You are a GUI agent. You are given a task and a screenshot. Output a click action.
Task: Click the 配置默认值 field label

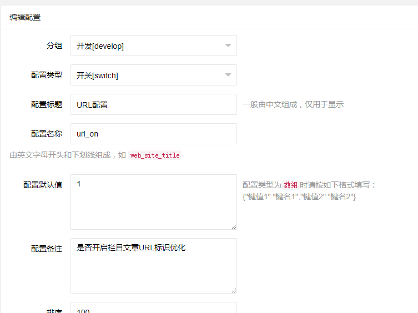coord(43,185)
